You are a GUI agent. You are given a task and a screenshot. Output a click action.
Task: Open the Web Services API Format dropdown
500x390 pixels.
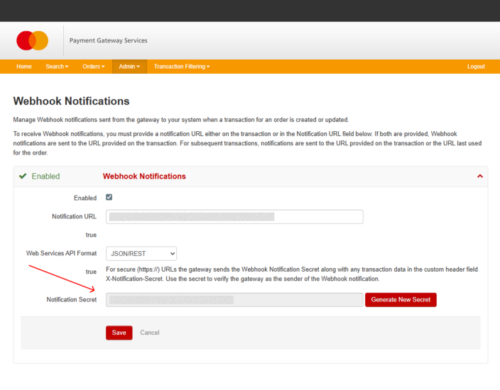[141, 253]
